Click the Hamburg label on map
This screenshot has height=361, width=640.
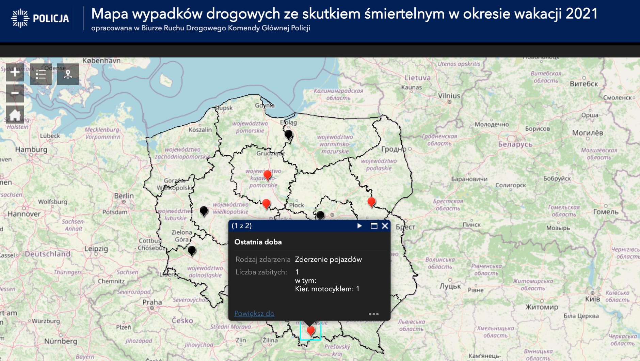(31, 149)
